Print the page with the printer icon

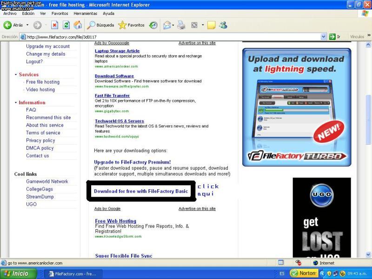pyautogui.click(x=181, y=25)
